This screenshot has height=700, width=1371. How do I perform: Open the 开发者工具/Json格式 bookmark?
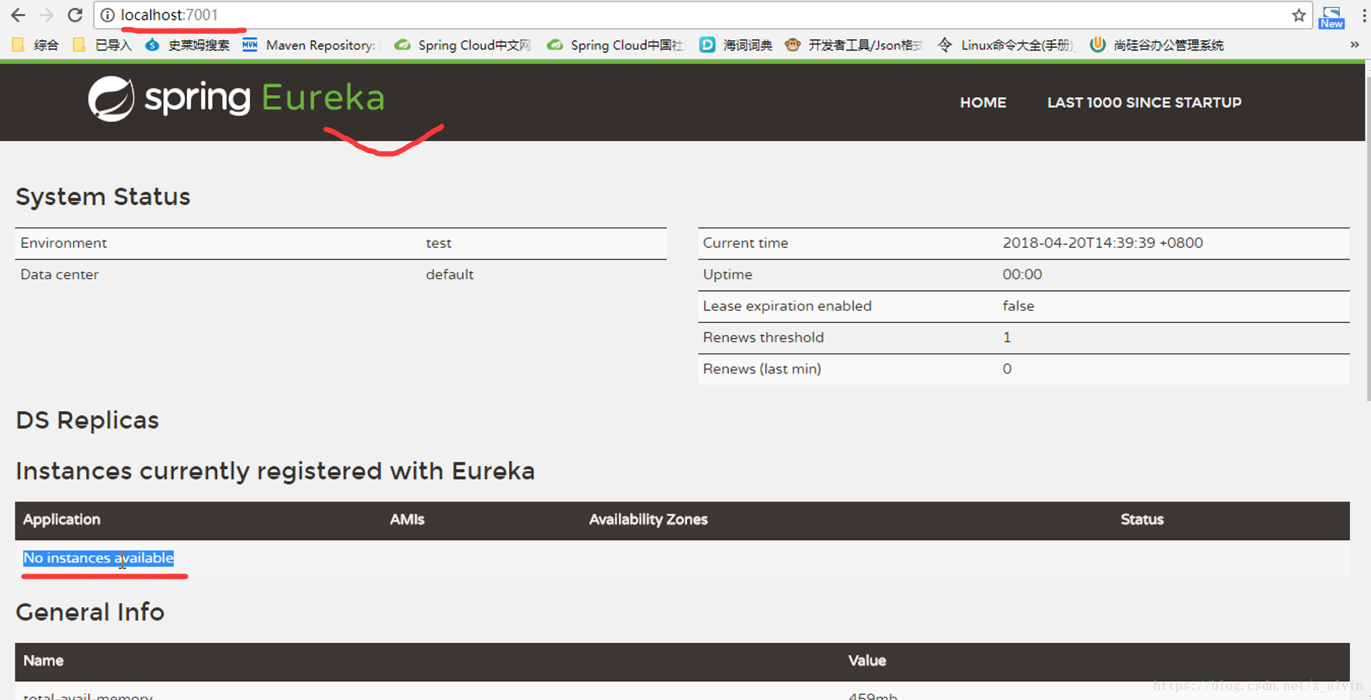tap(854, 45)
